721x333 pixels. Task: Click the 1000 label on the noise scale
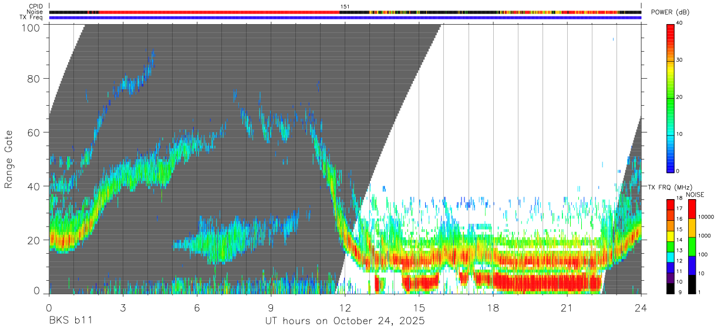[706, 236]
